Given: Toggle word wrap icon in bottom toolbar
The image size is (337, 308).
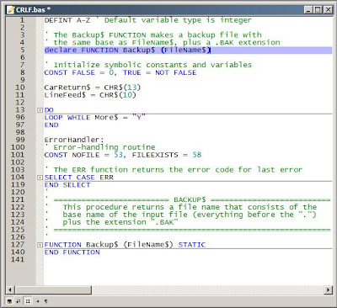Looking at the screenshot, I should [19, 301].
